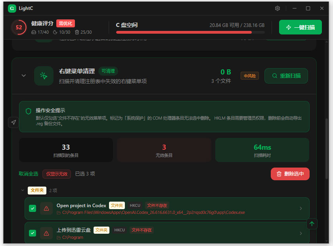
Task: Click the 33 扫描到的条目 stat card
Action: click(x=66, y=150)
